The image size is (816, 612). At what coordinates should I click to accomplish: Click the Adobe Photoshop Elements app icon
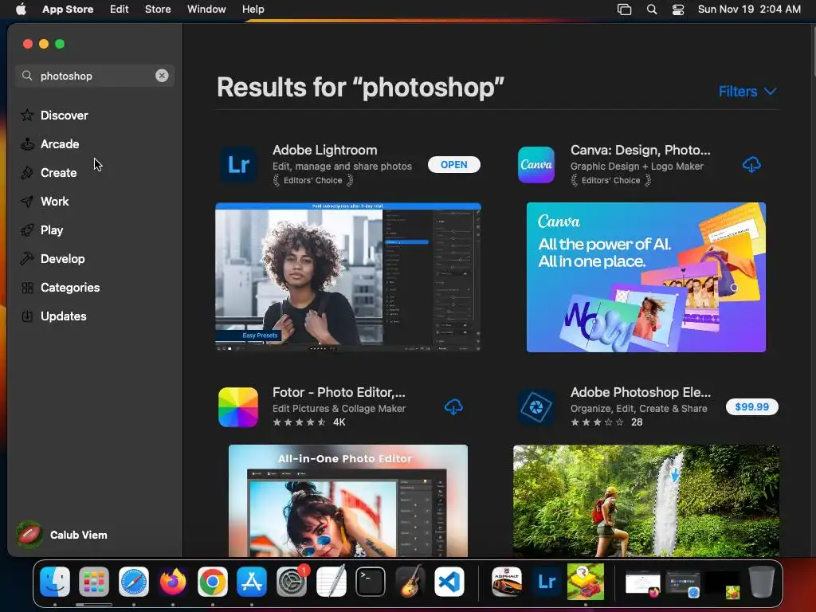click(x=536, y=407)
